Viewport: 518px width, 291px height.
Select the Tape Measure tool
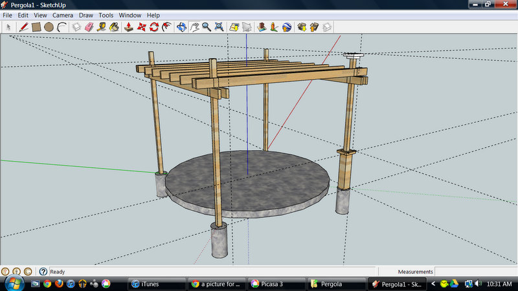tap(102, 27)
